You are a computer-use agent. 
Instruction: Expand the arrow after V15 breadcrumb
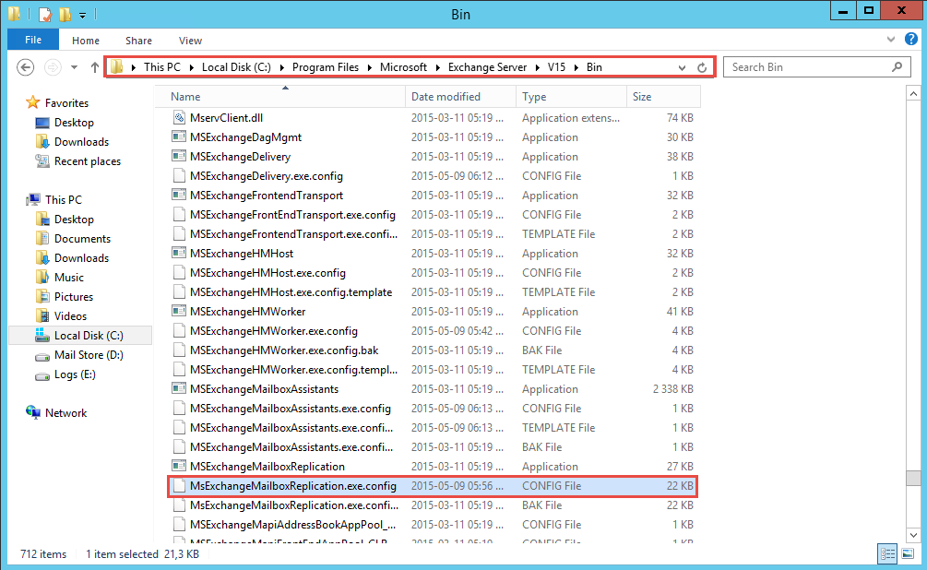576,67
